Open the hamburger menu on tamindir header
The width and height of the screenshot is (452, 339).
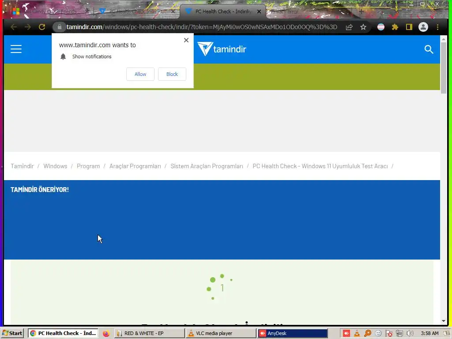pos(16,49)
